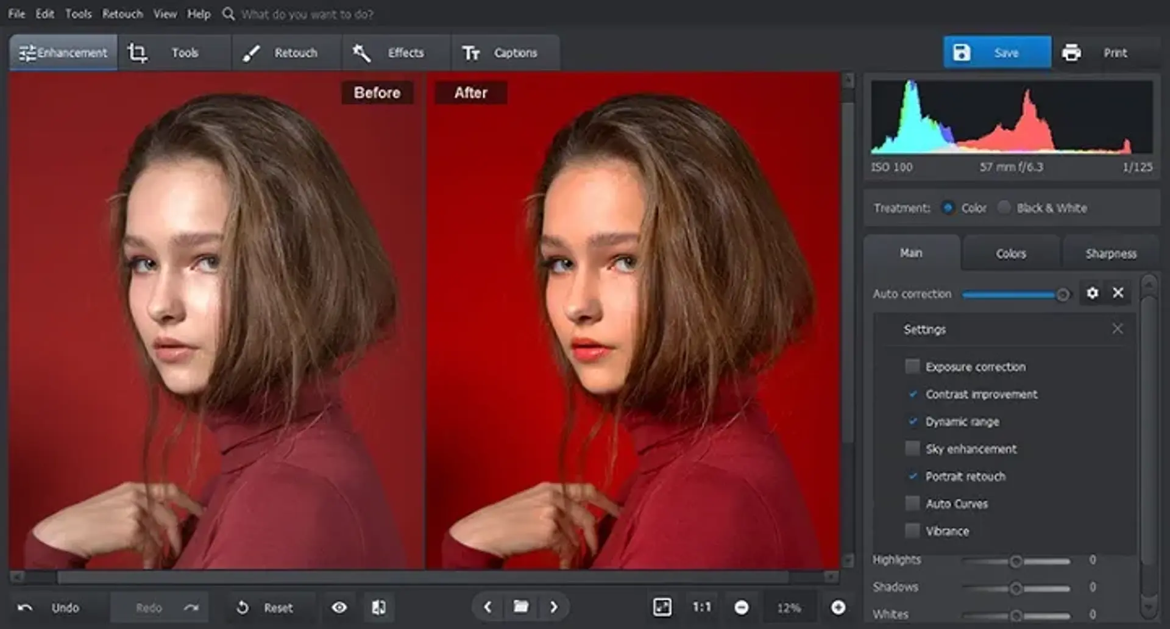The image size is (1170, 629).
Task: Open the Retouch menu in menu bar
Action: point(122,13)
